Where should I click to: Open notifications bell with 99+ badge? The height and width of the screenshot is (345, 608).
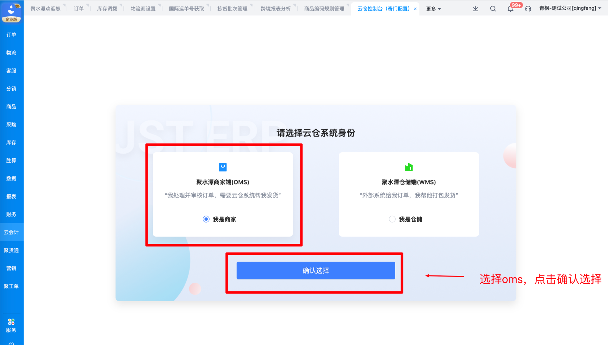pos(511,8)
